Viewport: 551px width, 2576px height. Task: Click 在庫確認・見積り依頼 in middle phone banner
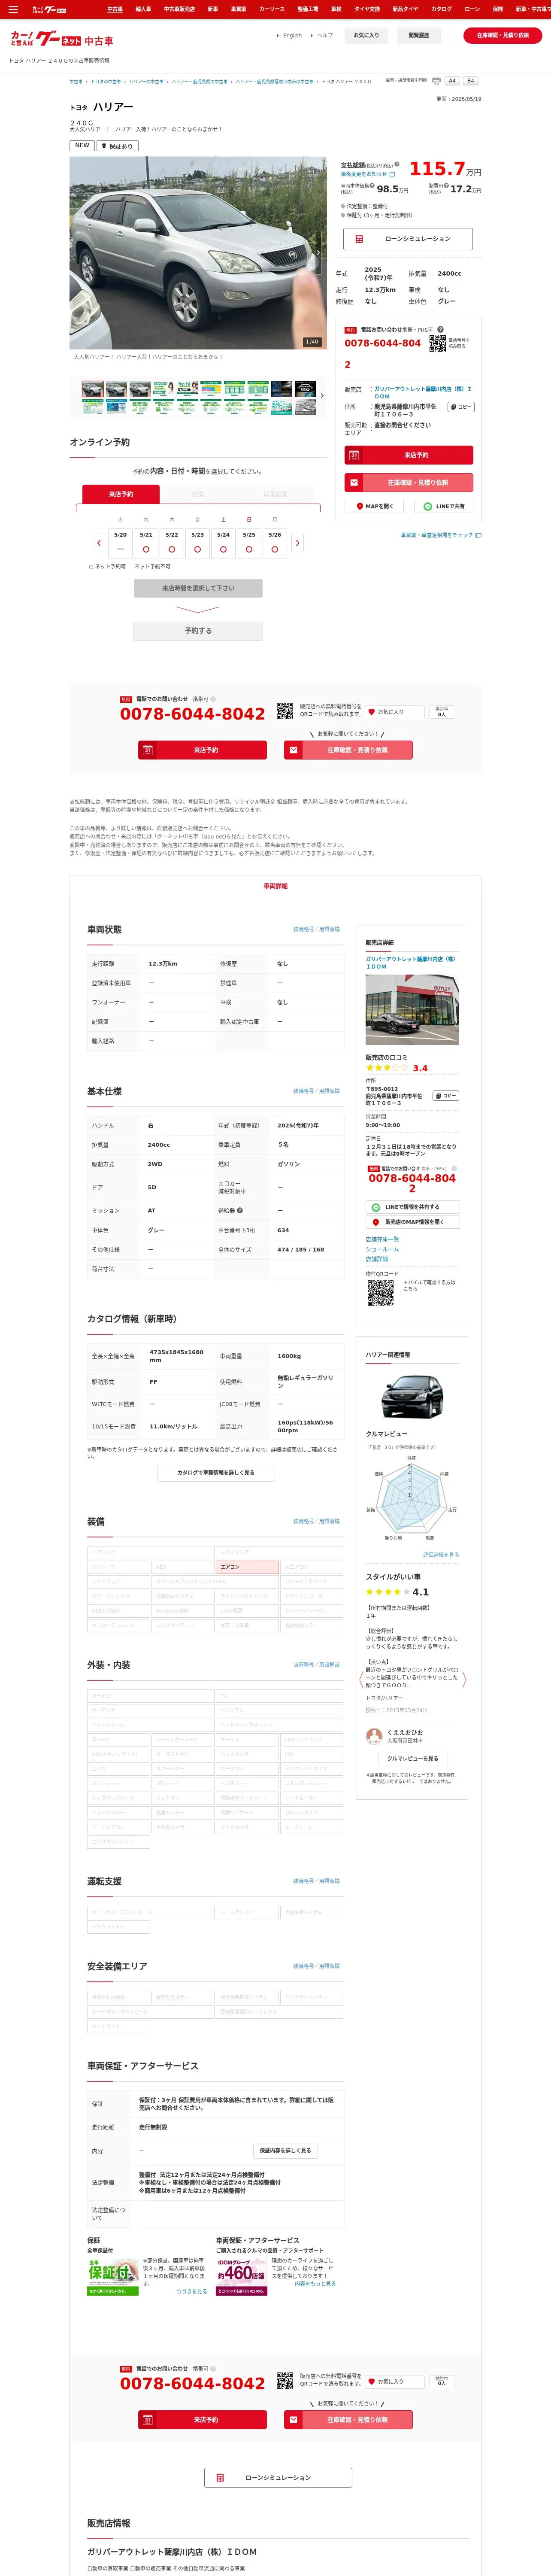click(349, 750)
